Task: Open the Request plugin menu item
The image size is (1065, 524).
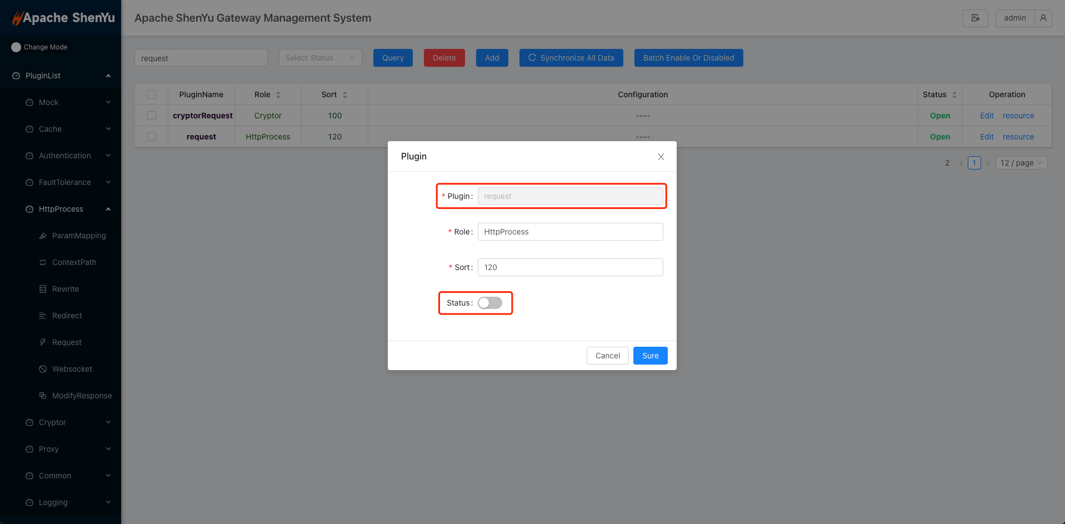Action: tap(67, 342)
